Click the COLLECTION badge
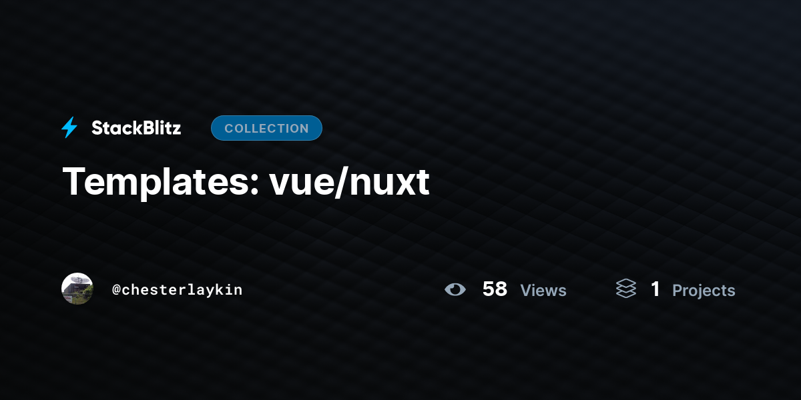The width and height of the screenshot is (801, 400). pyautogui.click(x=266, y=128)
